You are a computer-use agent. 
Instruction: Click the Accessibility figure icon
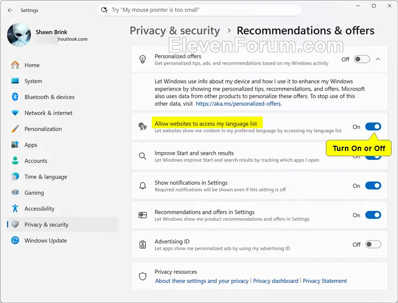click(15, 208)
